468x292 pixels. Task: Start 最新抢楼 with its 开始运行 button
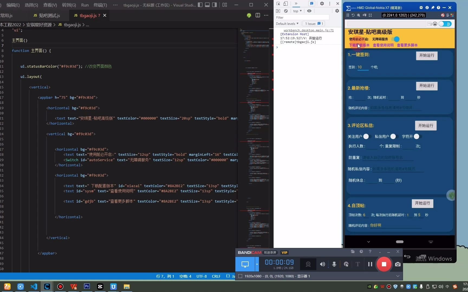[x=427, y=86]
